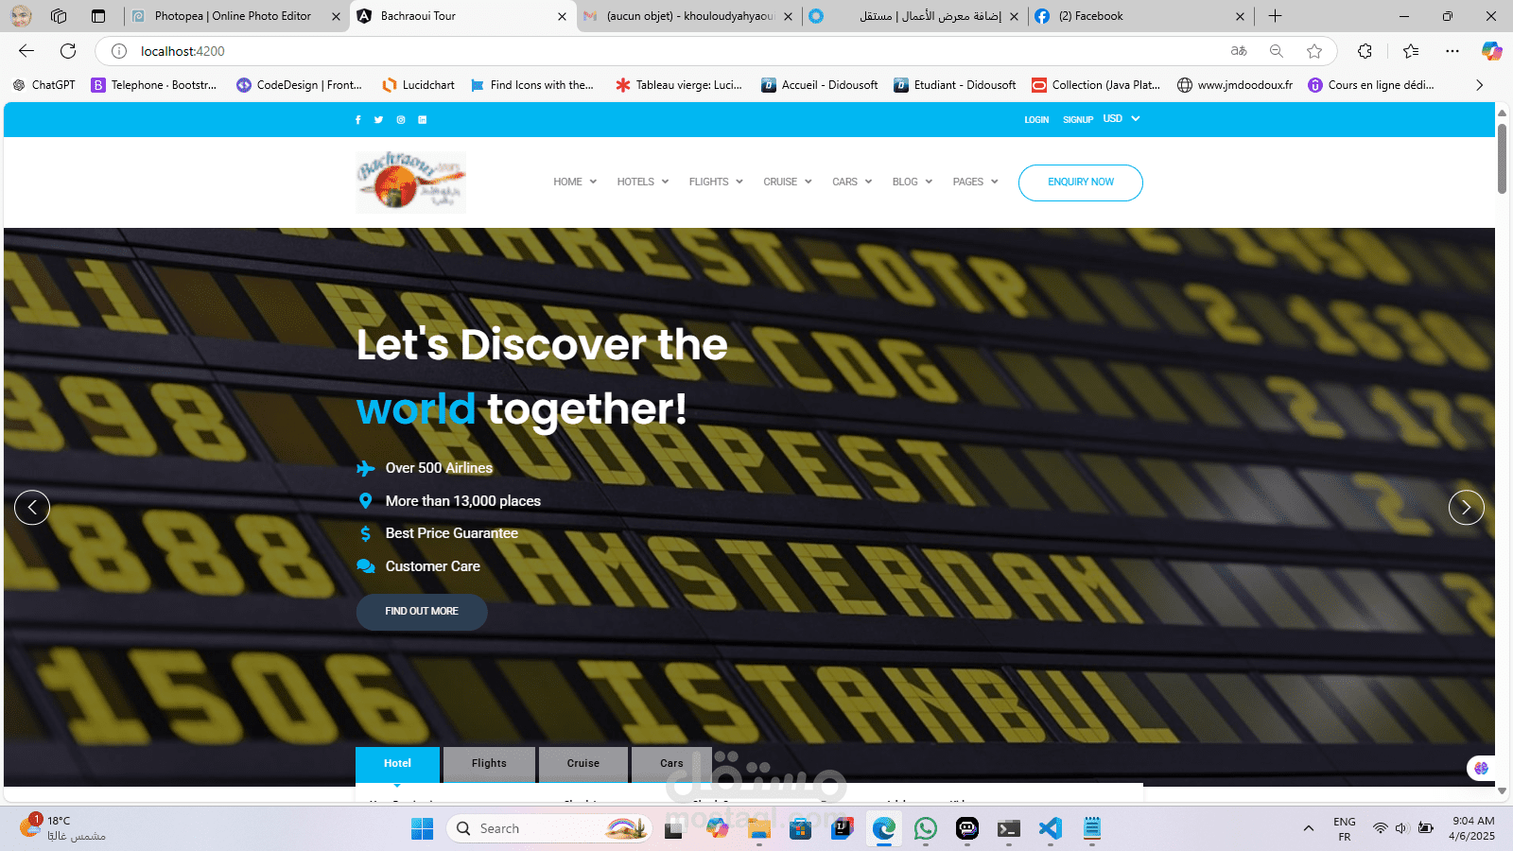This screenshot has height=851, width=1513.
Task: Select the Cruise search tab
Action: coord(583,764)
